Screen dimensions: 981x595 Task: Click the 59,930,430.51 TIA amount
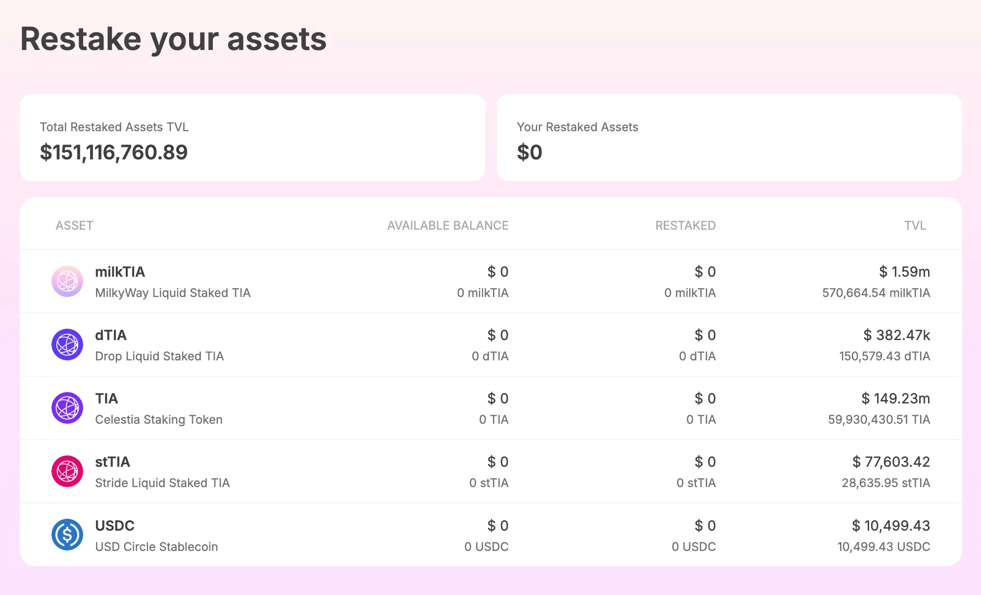pyautogui.click(x=879, y=419)
